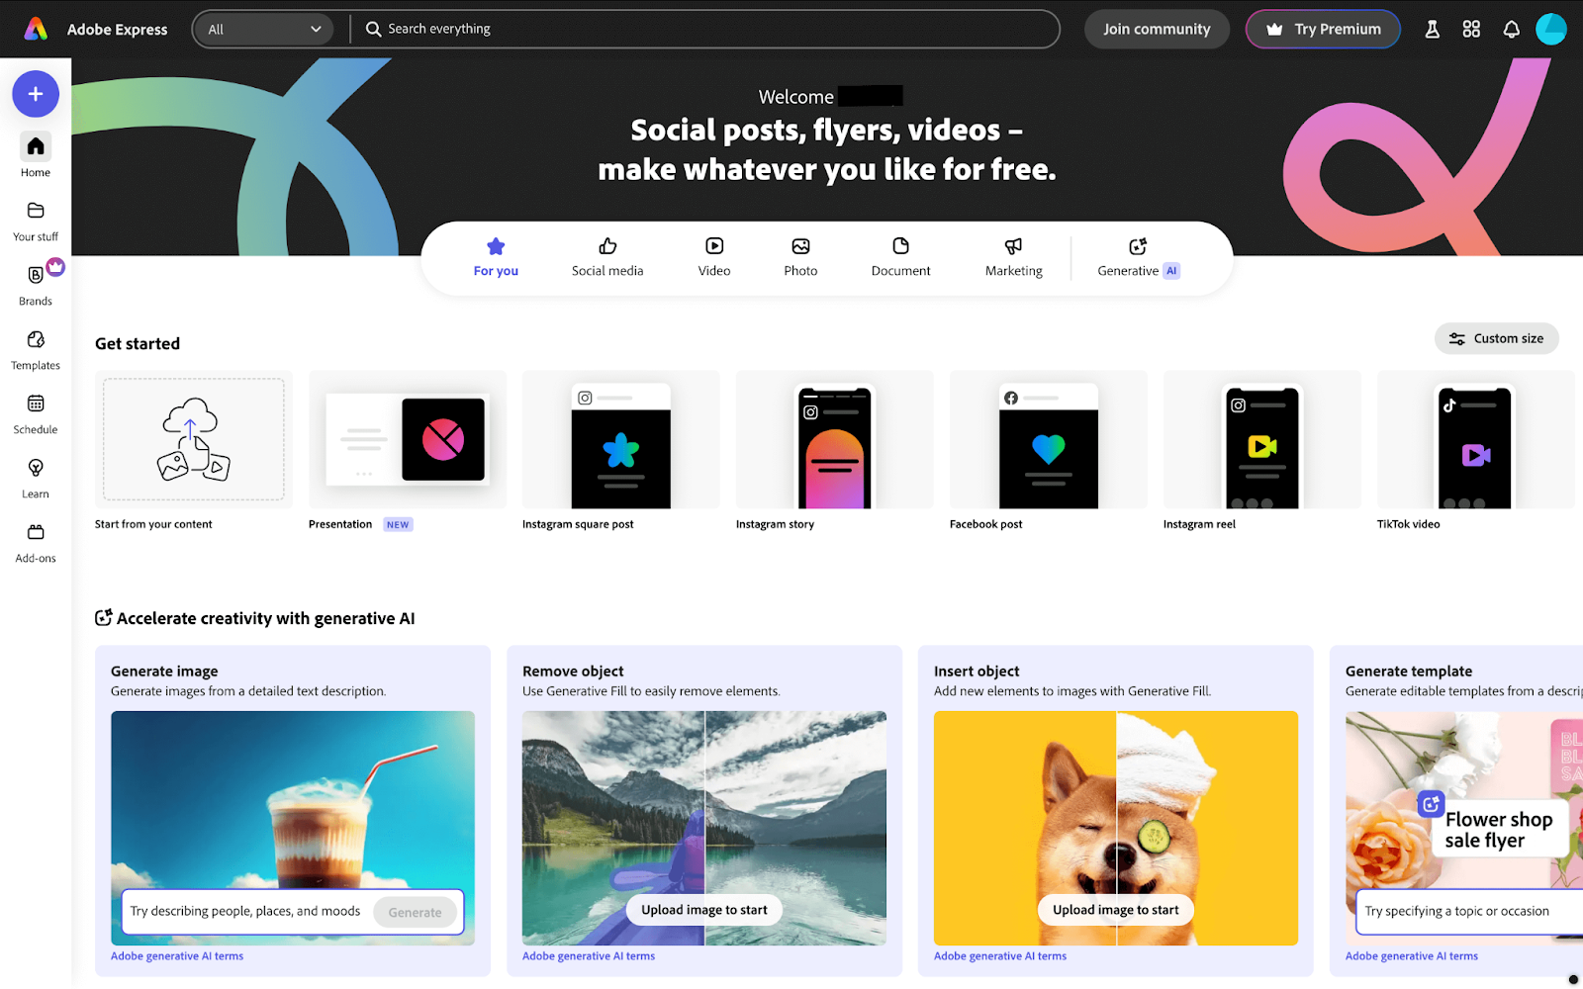Switch to the Social media tab

point(606,257)
